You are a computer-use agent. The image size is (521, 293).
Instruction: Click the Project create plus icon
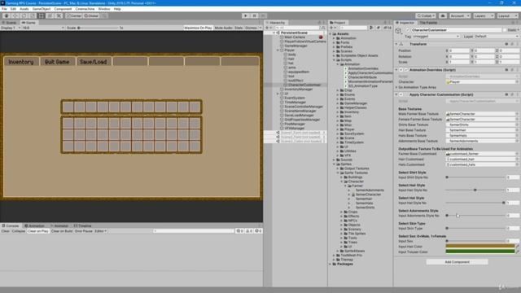point(331,28)
